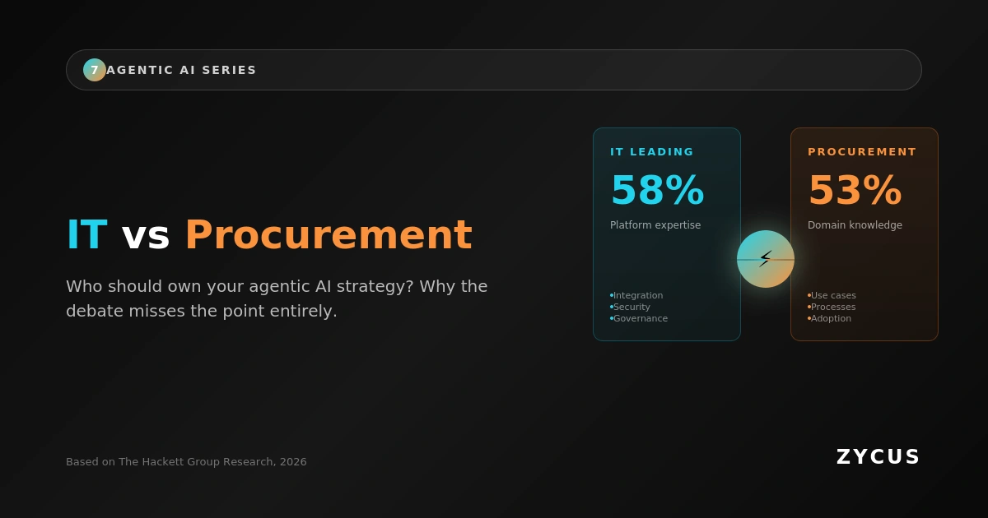Click the Use cases bullet marker
This screenshot has width=988, height=518.
point(808,295)
